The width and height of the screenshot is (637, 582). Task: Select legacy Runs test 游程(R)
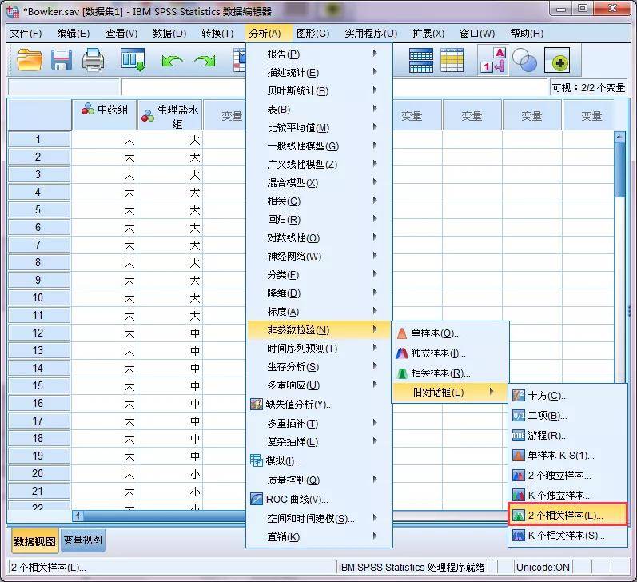pos(567,436)
